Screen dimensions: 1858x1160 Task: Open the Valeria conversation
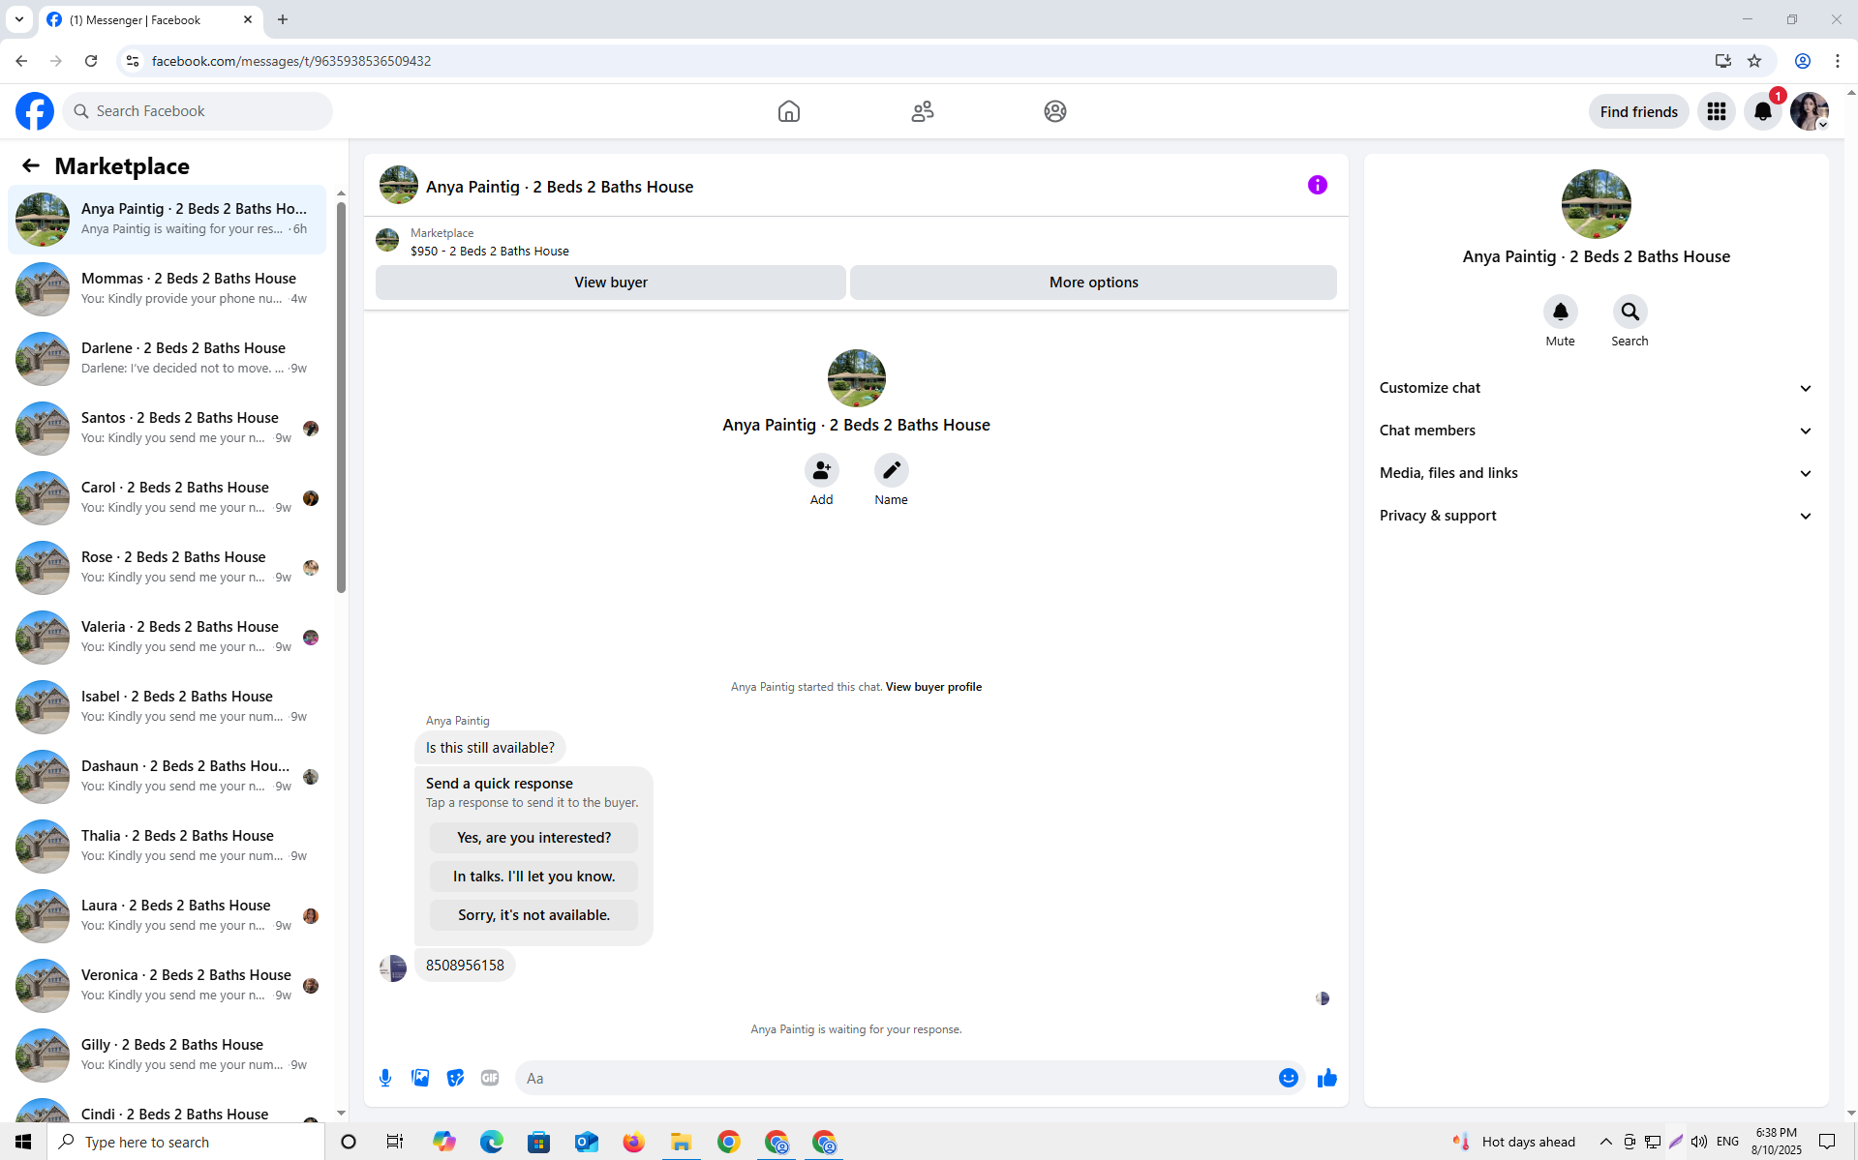(167, 638)
